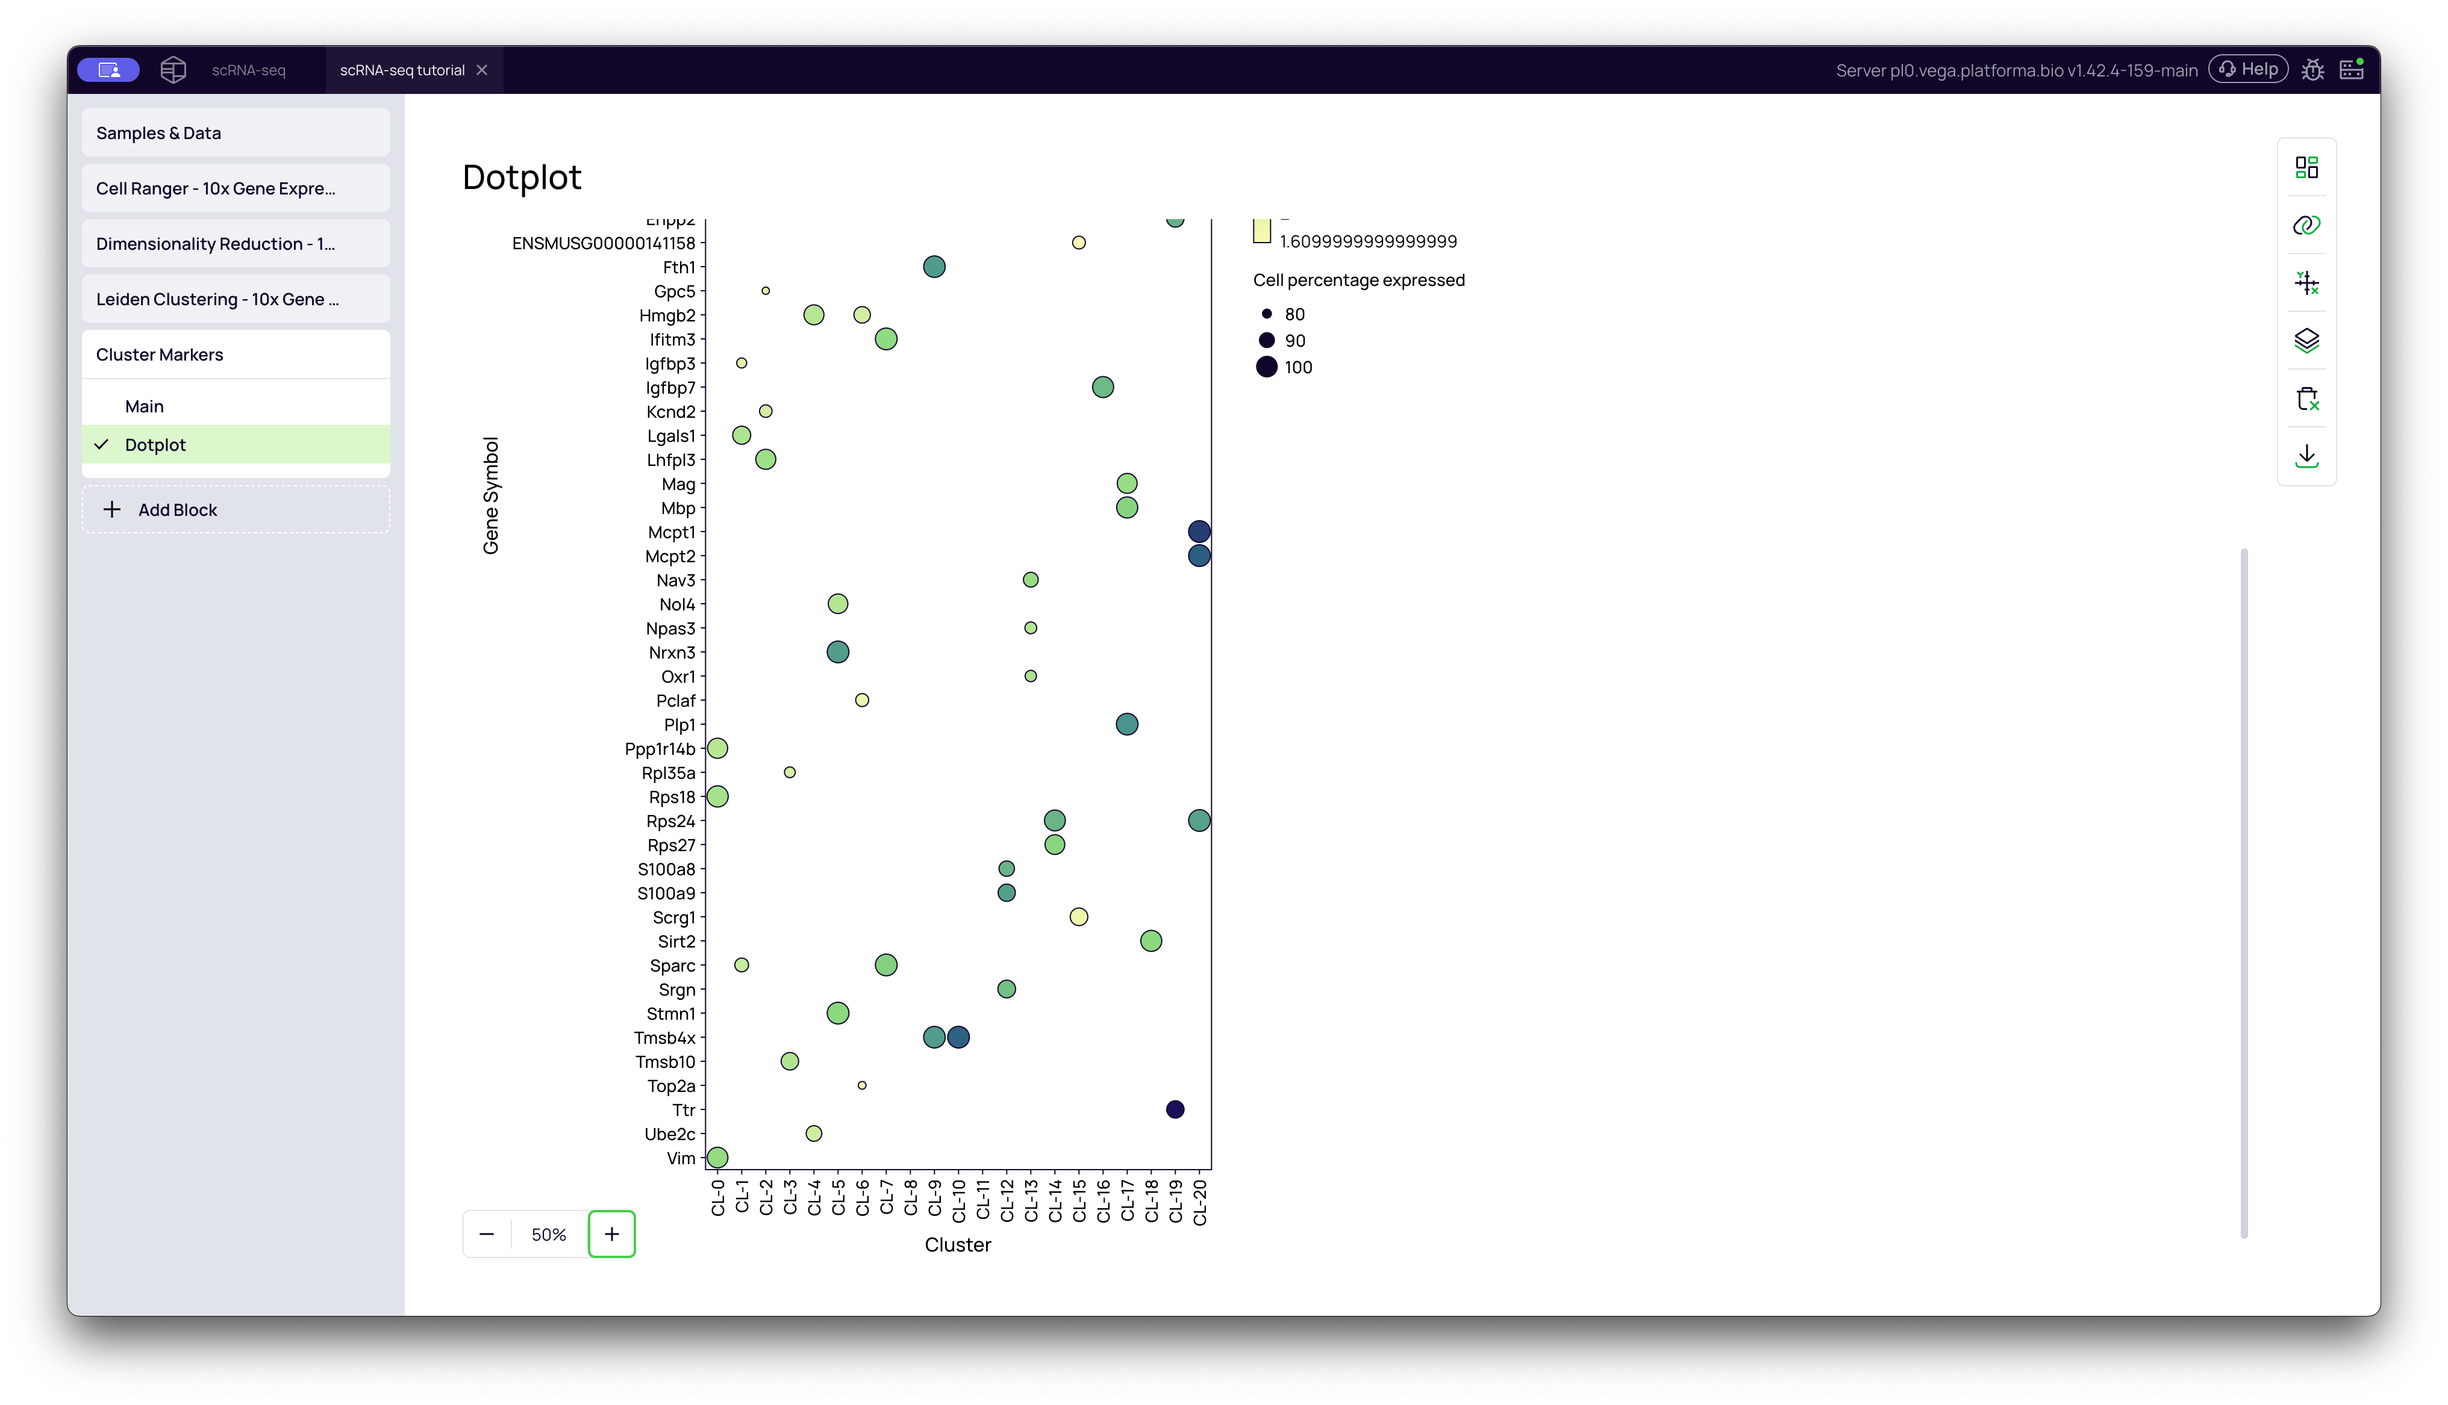Open the hexagon project icon in the top bar
This screenshot has width=2448, height=1405.
pyautogui.click(x=173, y=69)
